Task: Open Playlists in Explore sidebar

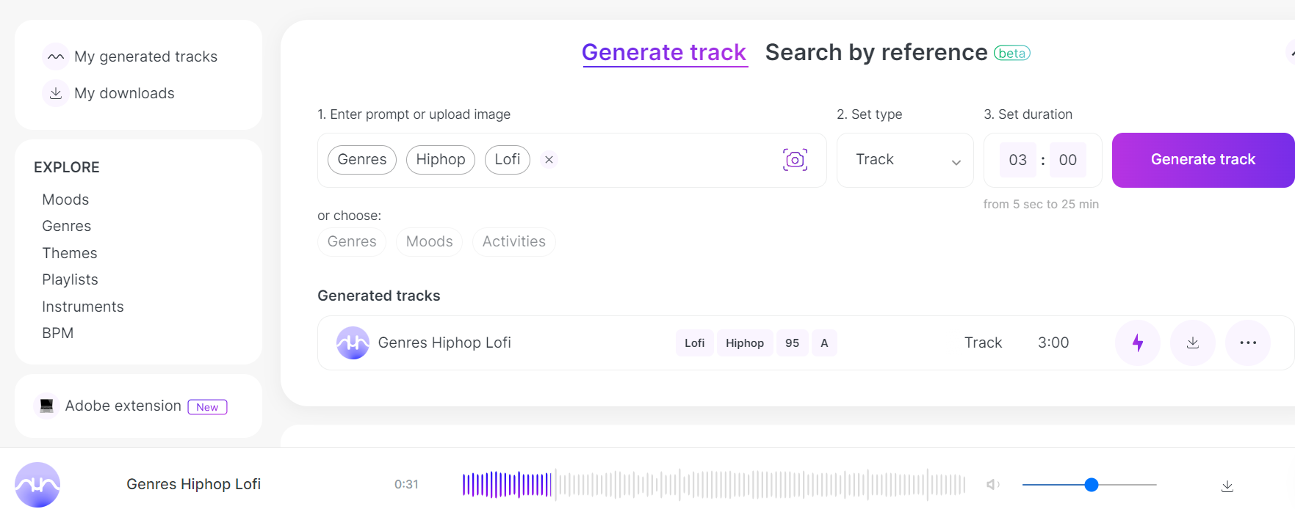Action: point(70,279)
